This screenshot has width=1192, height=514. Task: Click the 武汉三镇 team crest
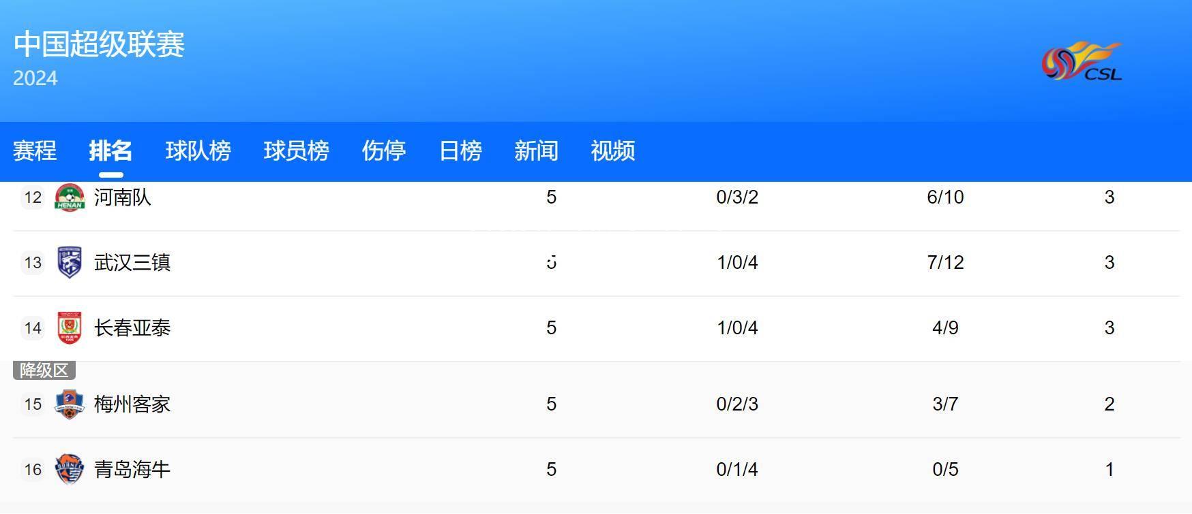pyautogui.click(x=70, y=263)
